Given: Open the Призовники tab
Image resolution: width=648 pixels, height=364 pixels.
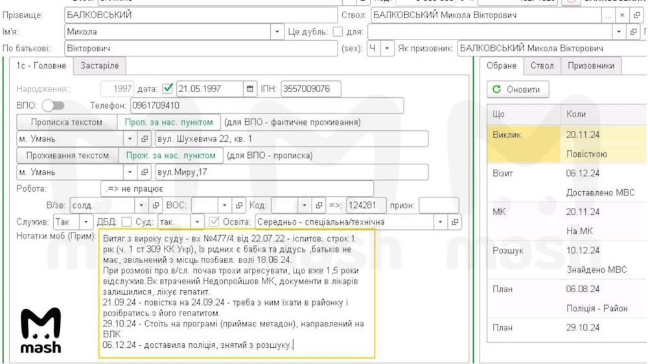Looking at the screenshot, I should tap(591, 65).
